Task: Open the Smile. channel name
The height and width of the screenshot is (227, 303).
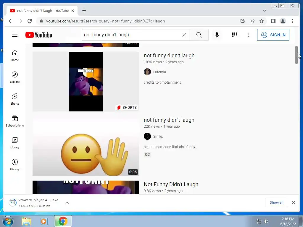Action: 158,137
